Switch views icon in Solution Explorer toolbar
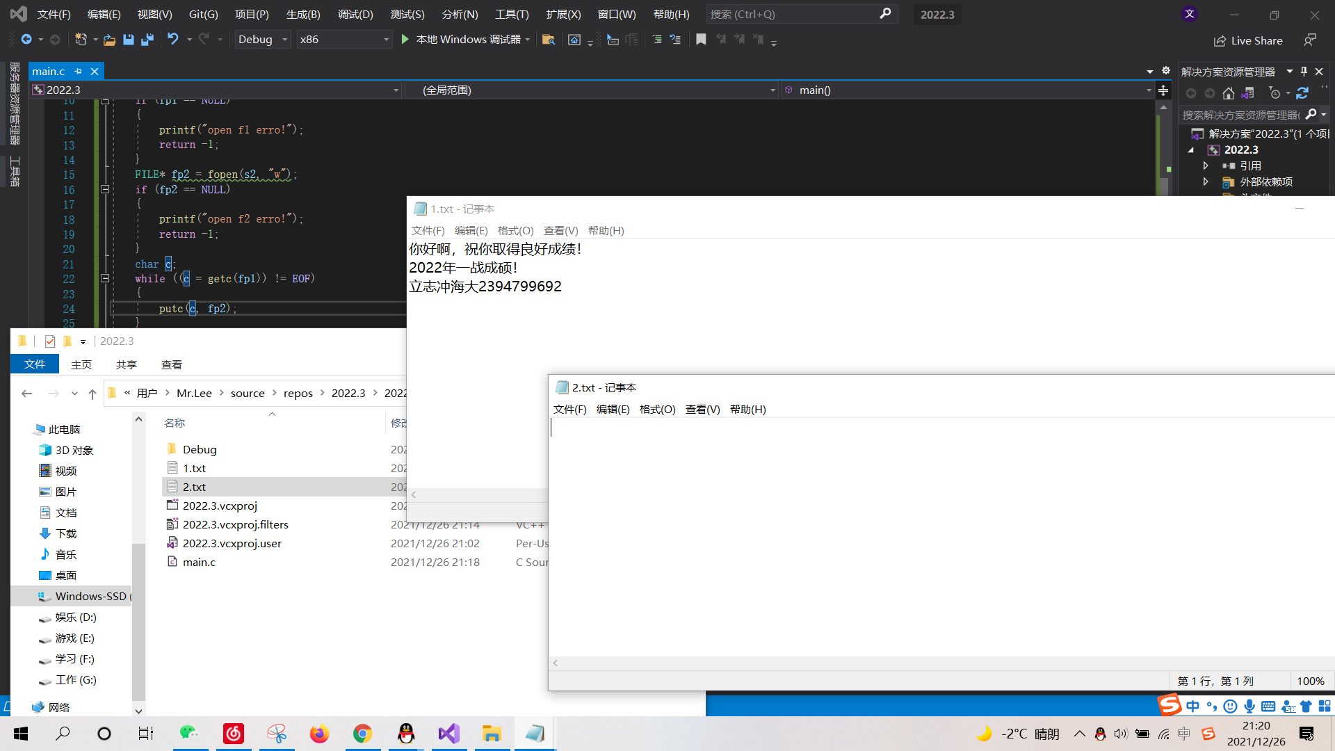Viewport: 1335px width, 751px height. pyautogui.click(x=1248, y=93)
